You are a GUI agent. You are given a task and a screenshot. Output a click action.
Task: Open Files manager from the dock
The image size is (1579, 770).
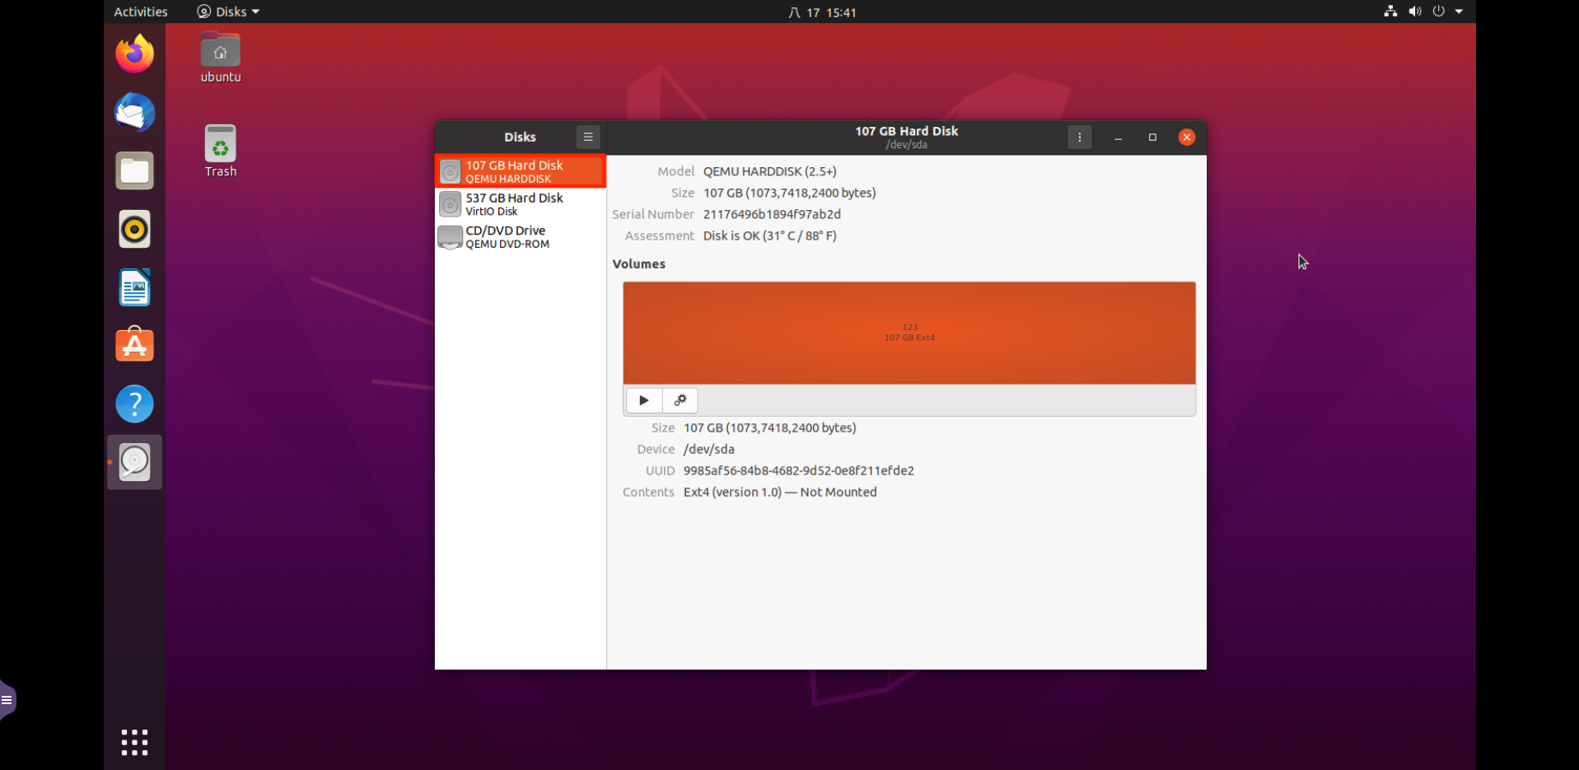pos(135,170)
